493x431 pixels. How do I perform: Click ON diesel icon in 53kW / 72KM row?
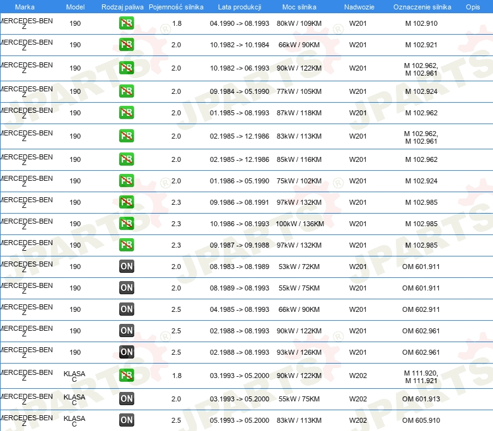(x=127, y=267)
